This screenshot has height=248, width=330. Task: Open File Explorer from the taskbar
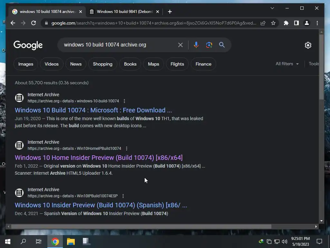tap(71, 242)
